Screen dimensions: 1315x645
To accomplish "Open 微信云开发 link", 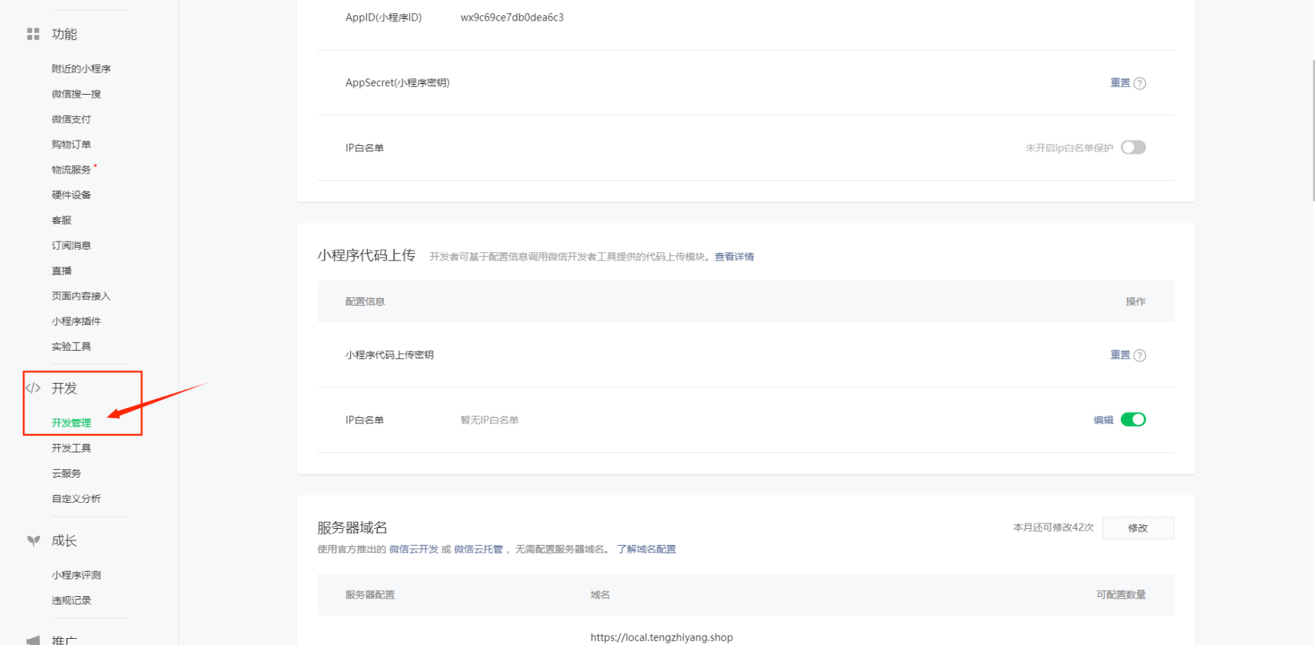I will click(414, 549).
